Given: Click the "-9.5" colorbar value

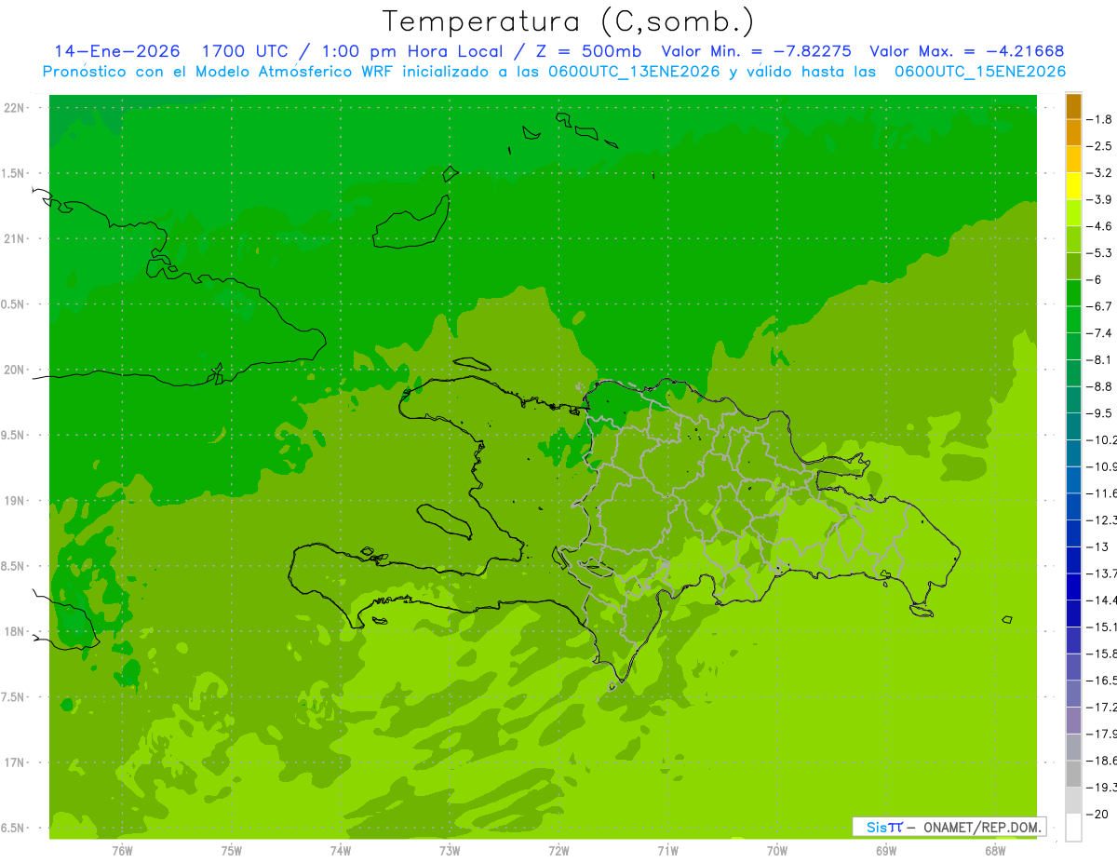Looking at the screenshot, I should [1100, 413].
